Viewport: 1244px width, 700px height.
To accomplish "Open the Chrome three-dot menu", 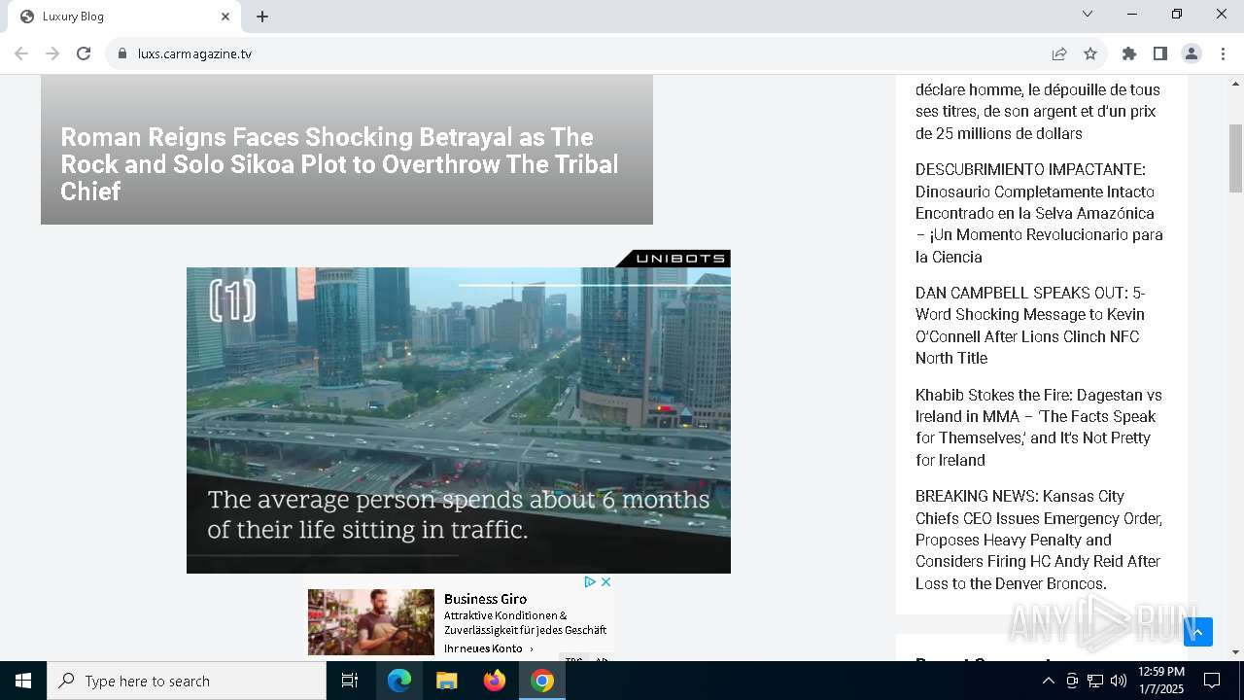I will [x=1223, y=53].
